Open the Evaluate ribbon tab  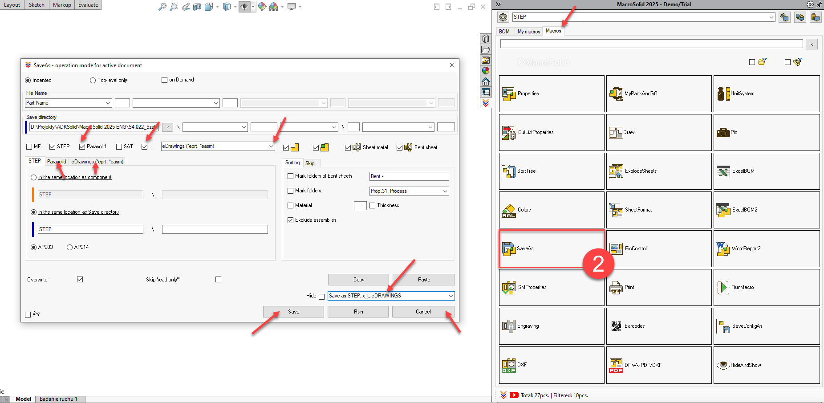[x=88, y=5]
